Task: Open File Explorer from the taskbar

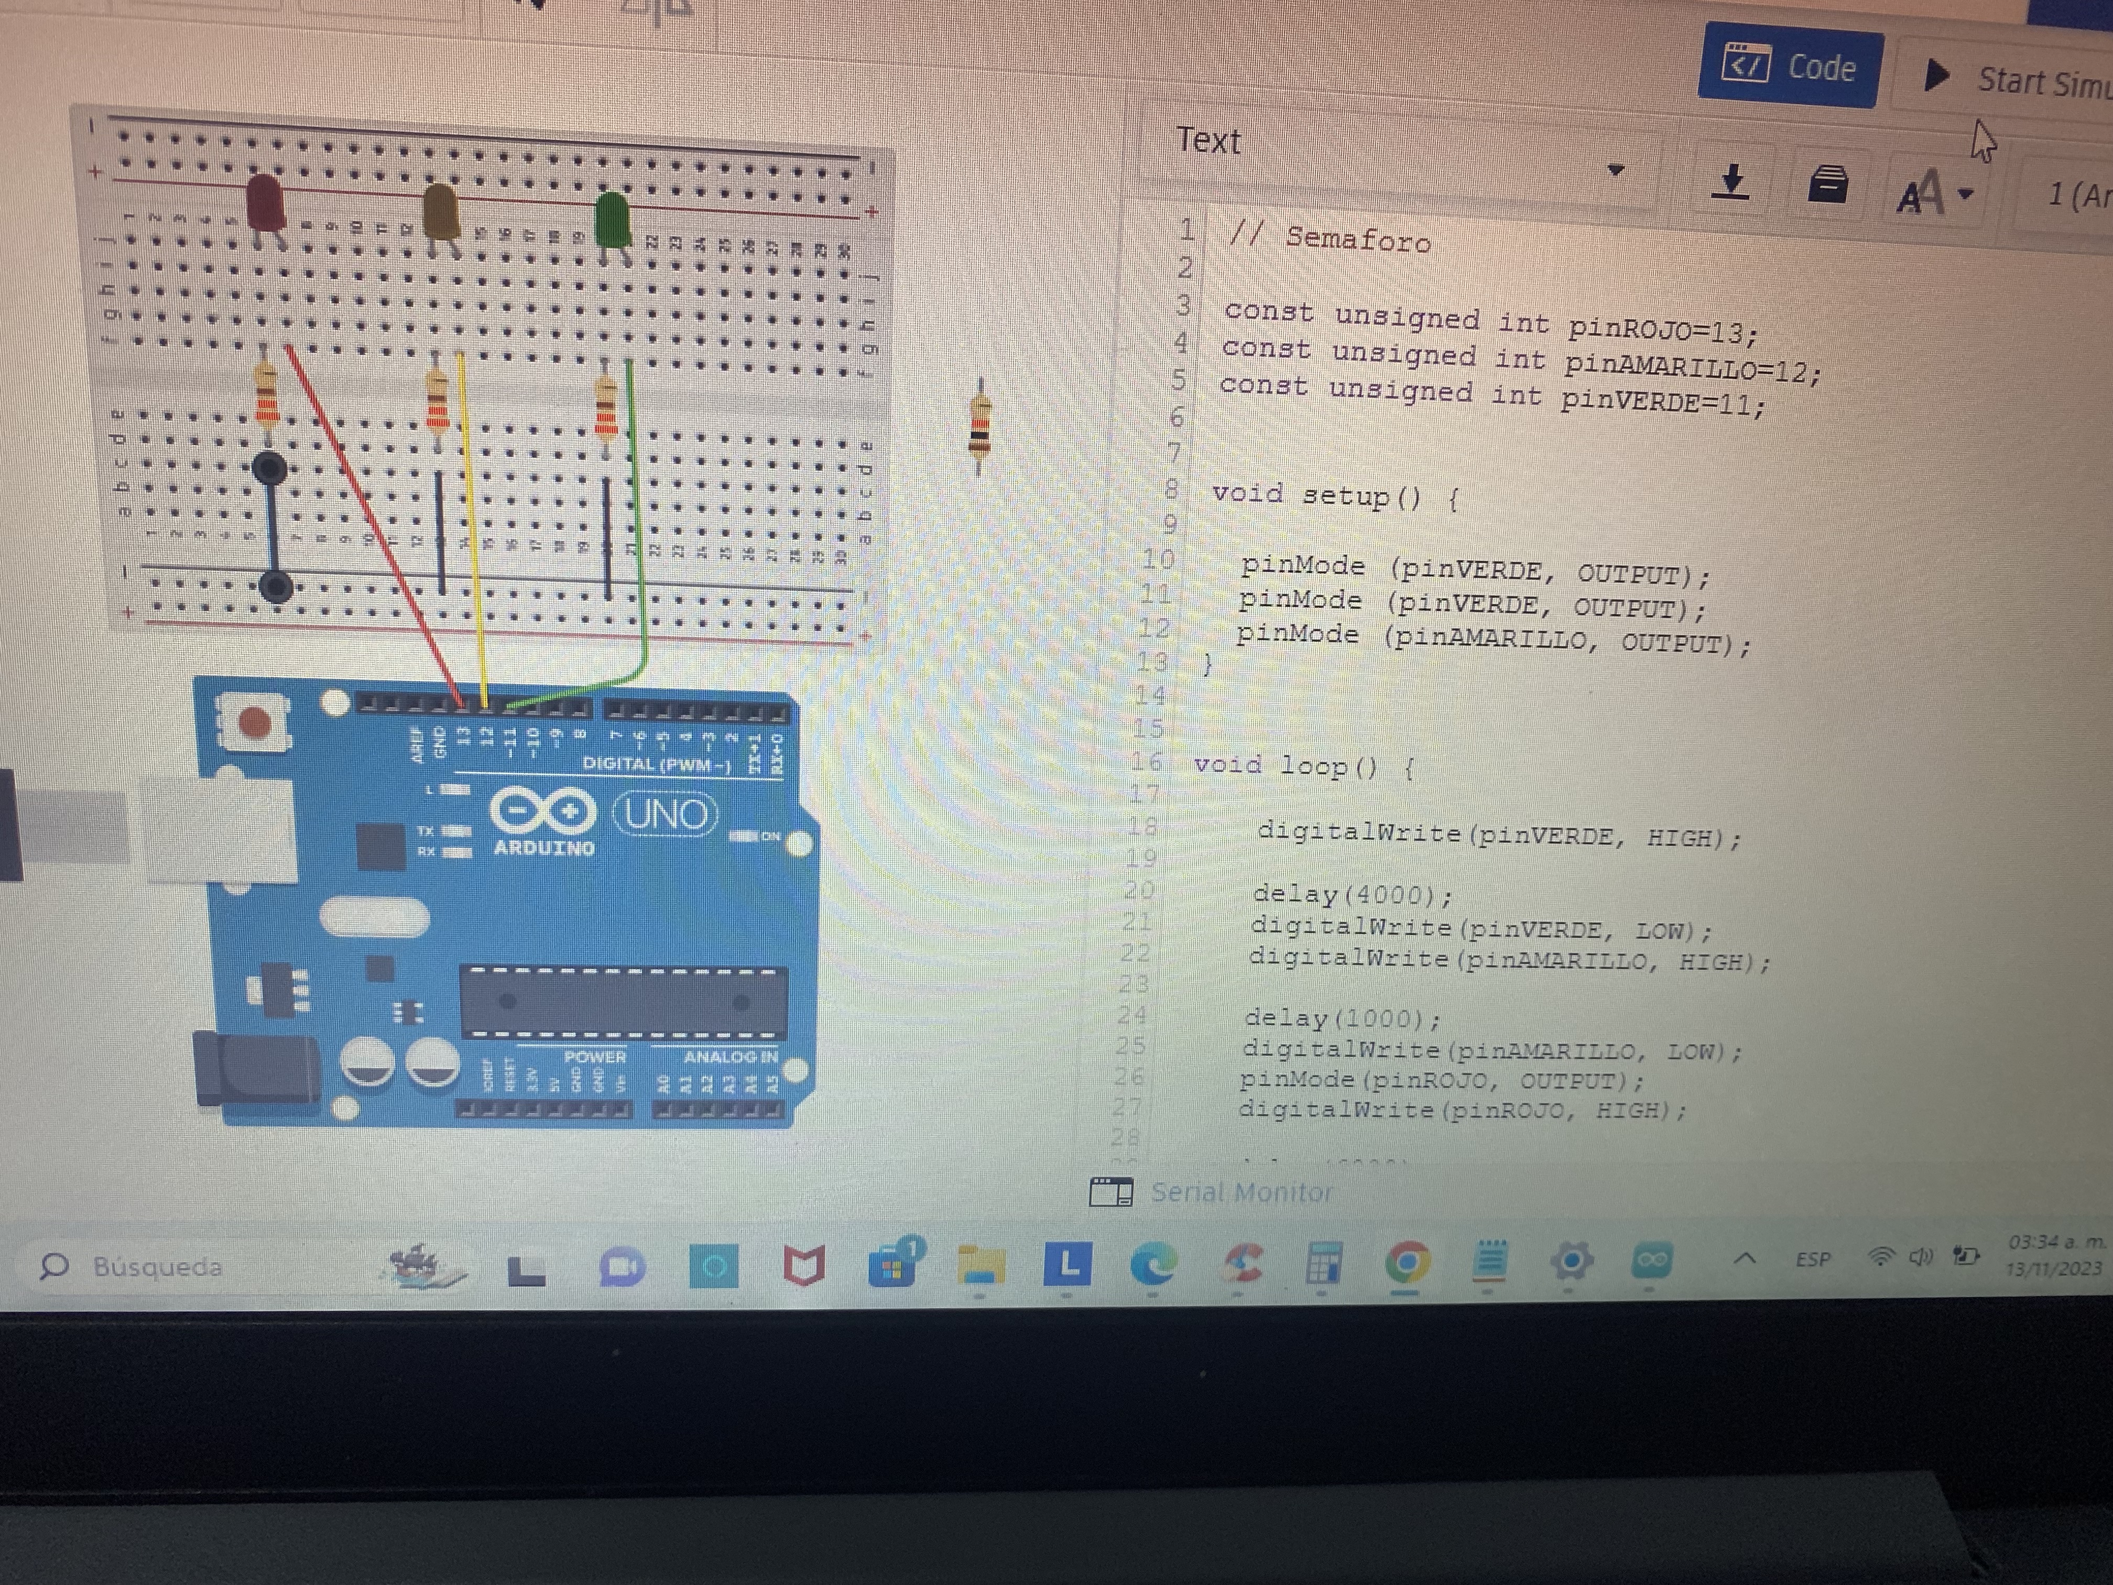Action: pos(981,1264)
